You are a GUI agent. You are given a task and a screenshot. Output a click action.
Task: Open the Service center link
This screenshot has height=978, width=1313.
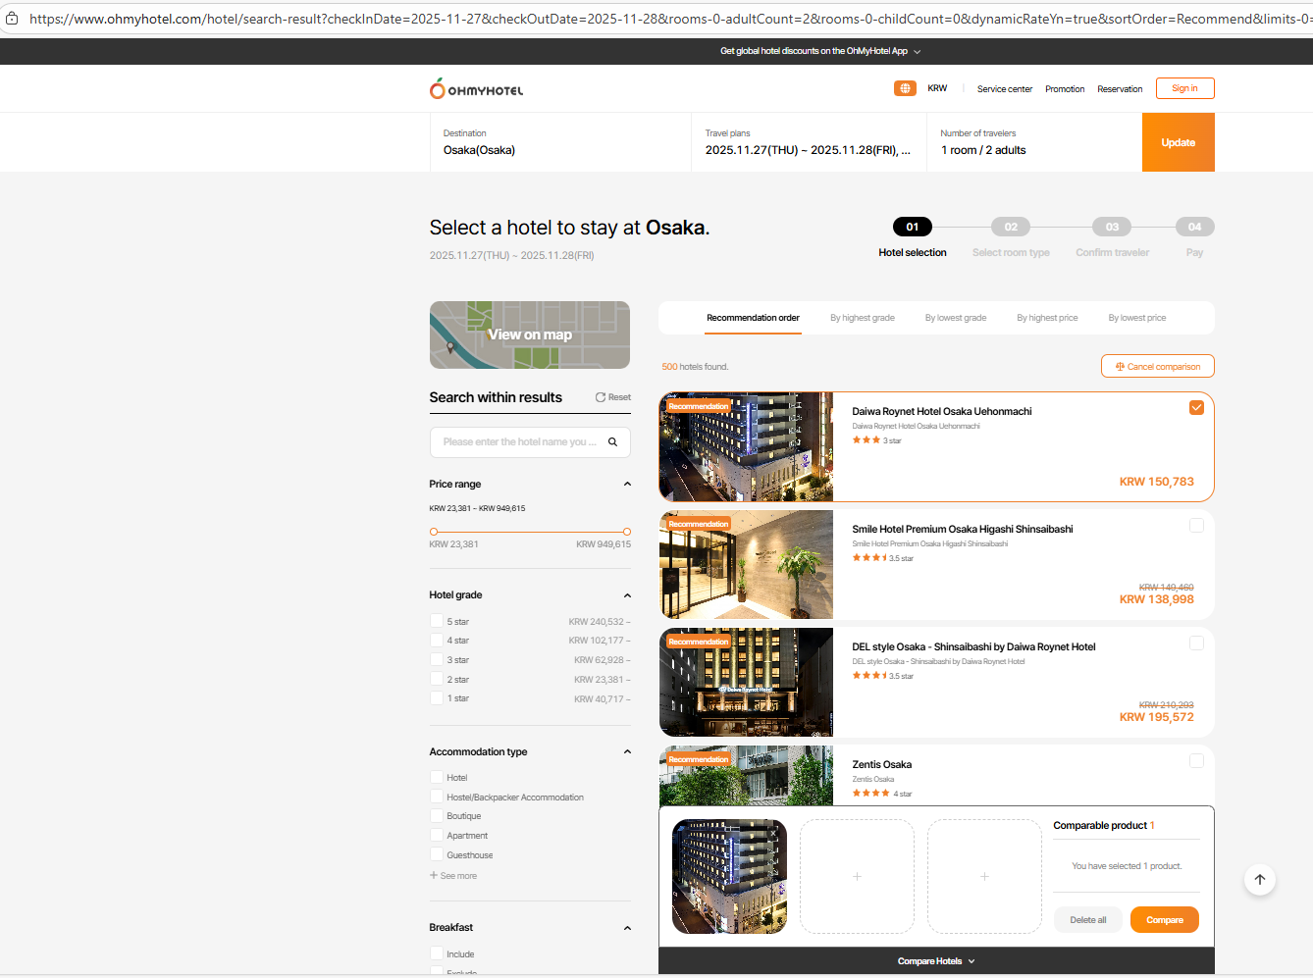[1005, 89]
